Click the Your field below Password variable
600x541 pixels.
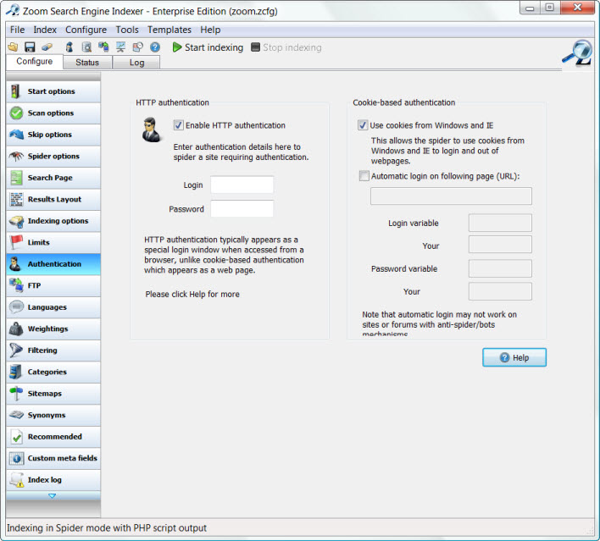coord(500,291)
